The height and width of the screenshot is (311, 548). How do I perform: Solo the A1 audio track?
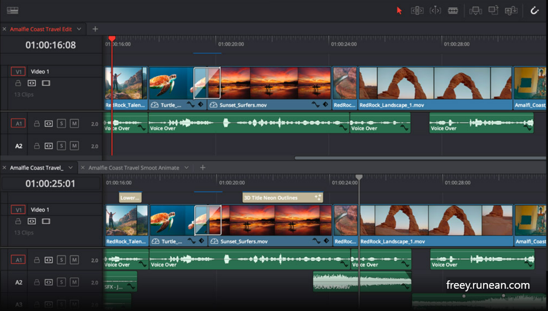(x=62, y=124)
